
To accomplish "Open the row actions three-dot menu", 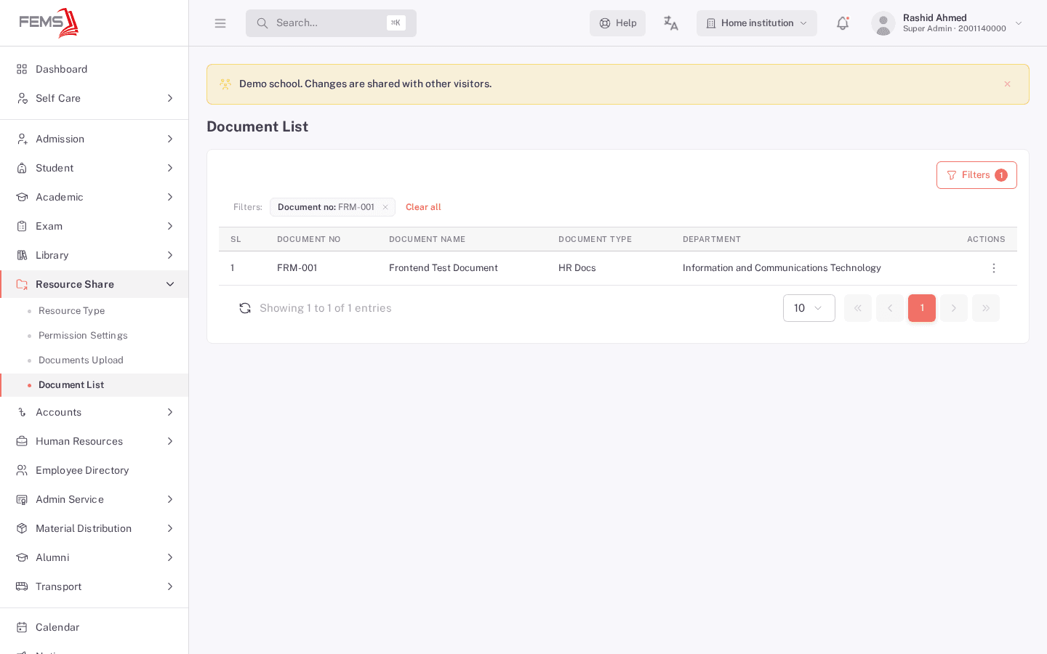I will click(x=994, y=268).
